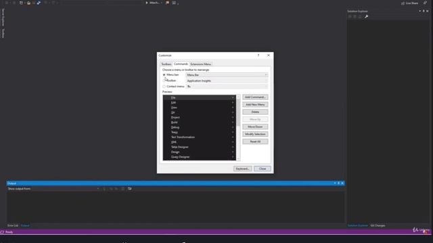Click the Reset All button
Screen dimensions: 433x243
click(255, 142)
